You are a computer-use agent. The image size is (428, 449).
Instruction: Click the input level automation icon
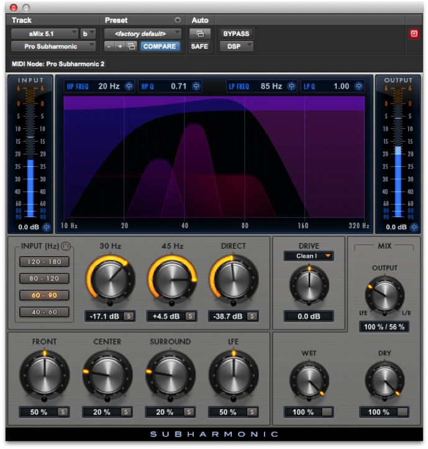[x=47, y=228]
